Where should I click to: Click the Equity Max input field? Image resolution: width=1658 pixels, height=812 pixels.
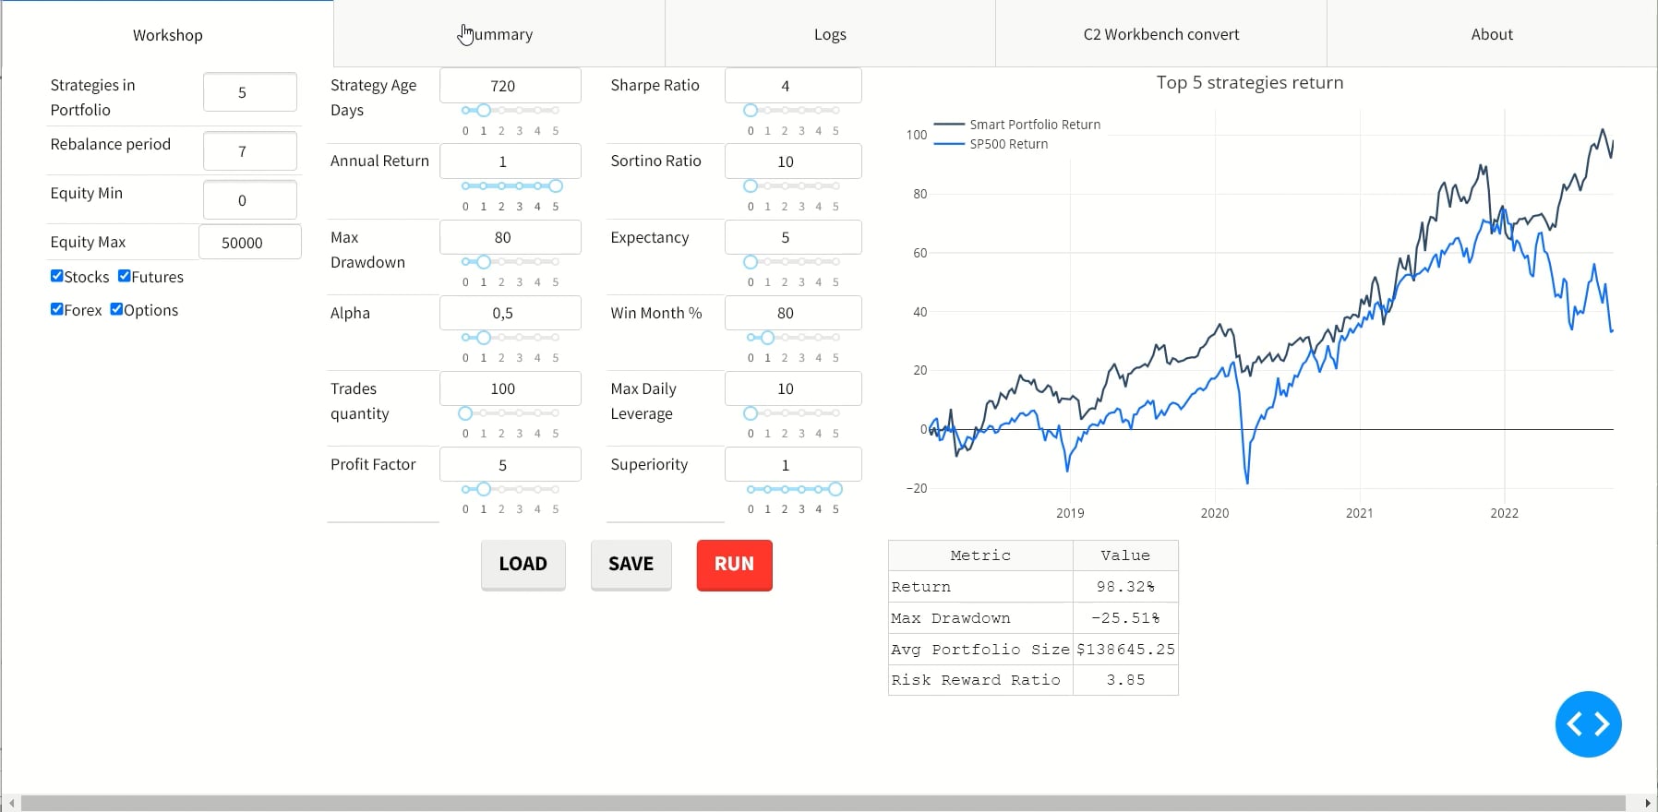249,243
